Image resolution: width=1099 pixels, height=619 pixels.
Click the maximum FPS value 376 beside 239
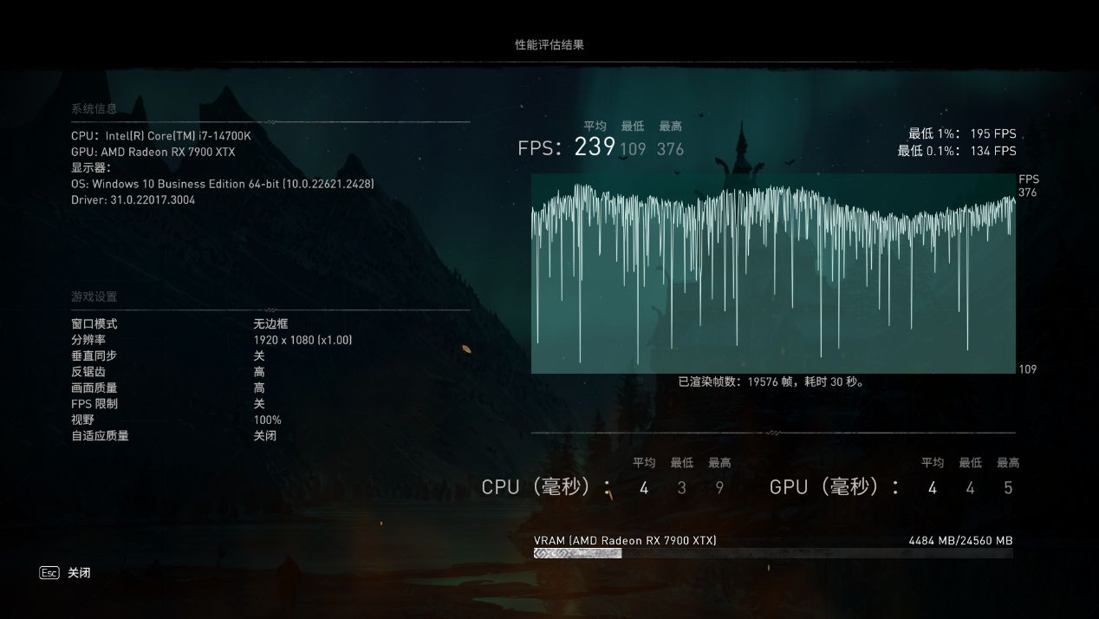670,149
